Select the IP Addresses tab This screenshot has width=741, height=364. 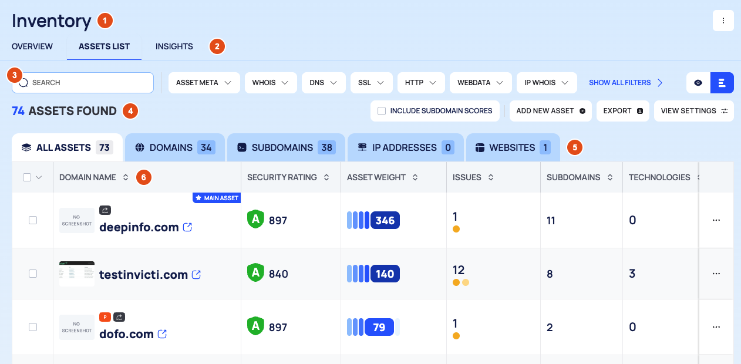tap(406, 147)
